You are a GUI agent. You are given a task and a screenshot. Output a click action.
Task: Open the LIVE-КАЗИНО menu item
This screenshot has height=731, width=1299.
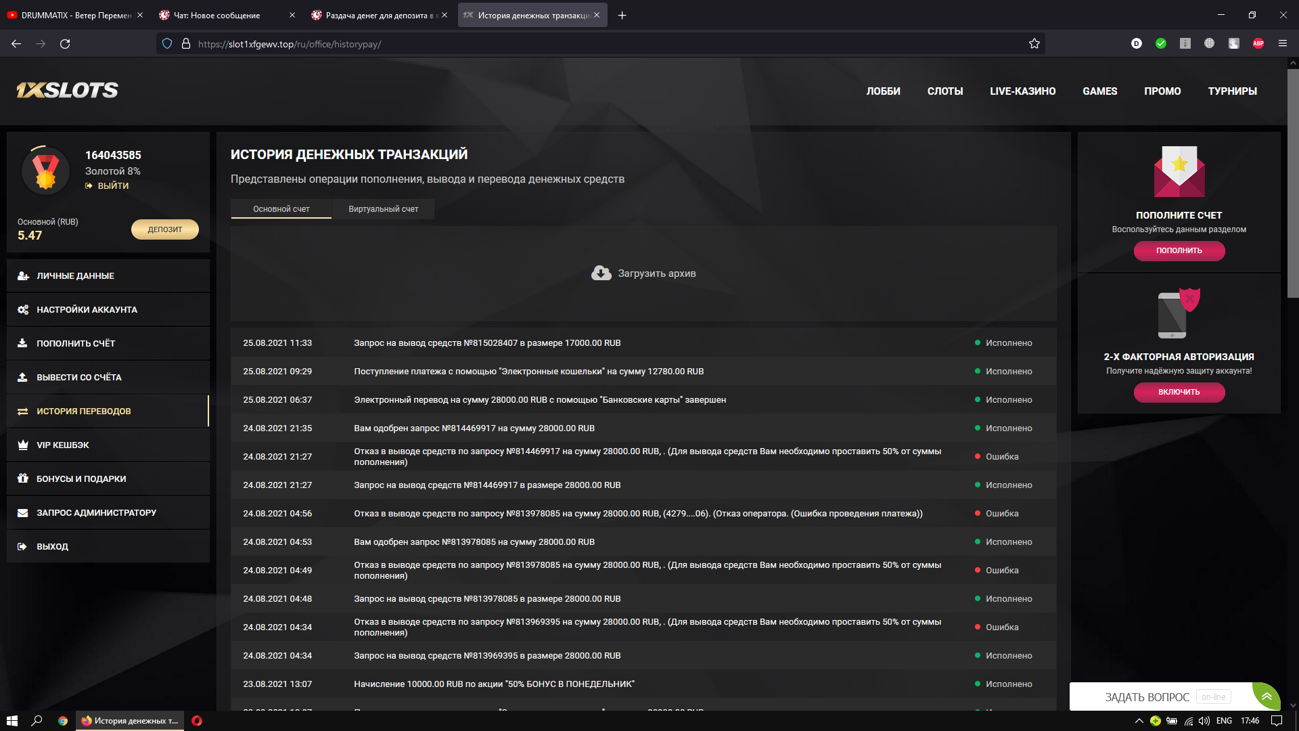[1022, 91]
